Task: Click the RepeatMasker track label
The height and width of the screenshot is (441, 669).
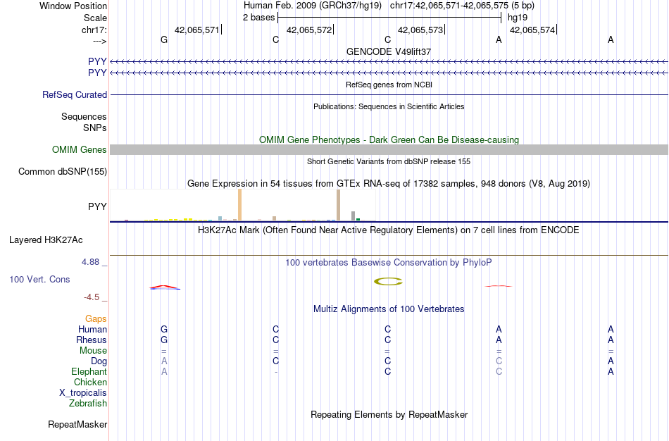Action: point(77,424)
